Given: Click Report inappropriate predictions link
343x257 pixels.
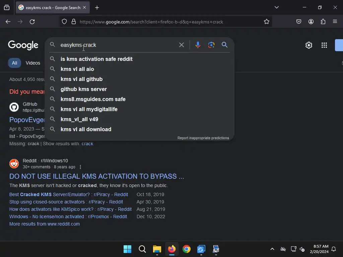Looking at the screenshot, I should [x=203, y=138].
